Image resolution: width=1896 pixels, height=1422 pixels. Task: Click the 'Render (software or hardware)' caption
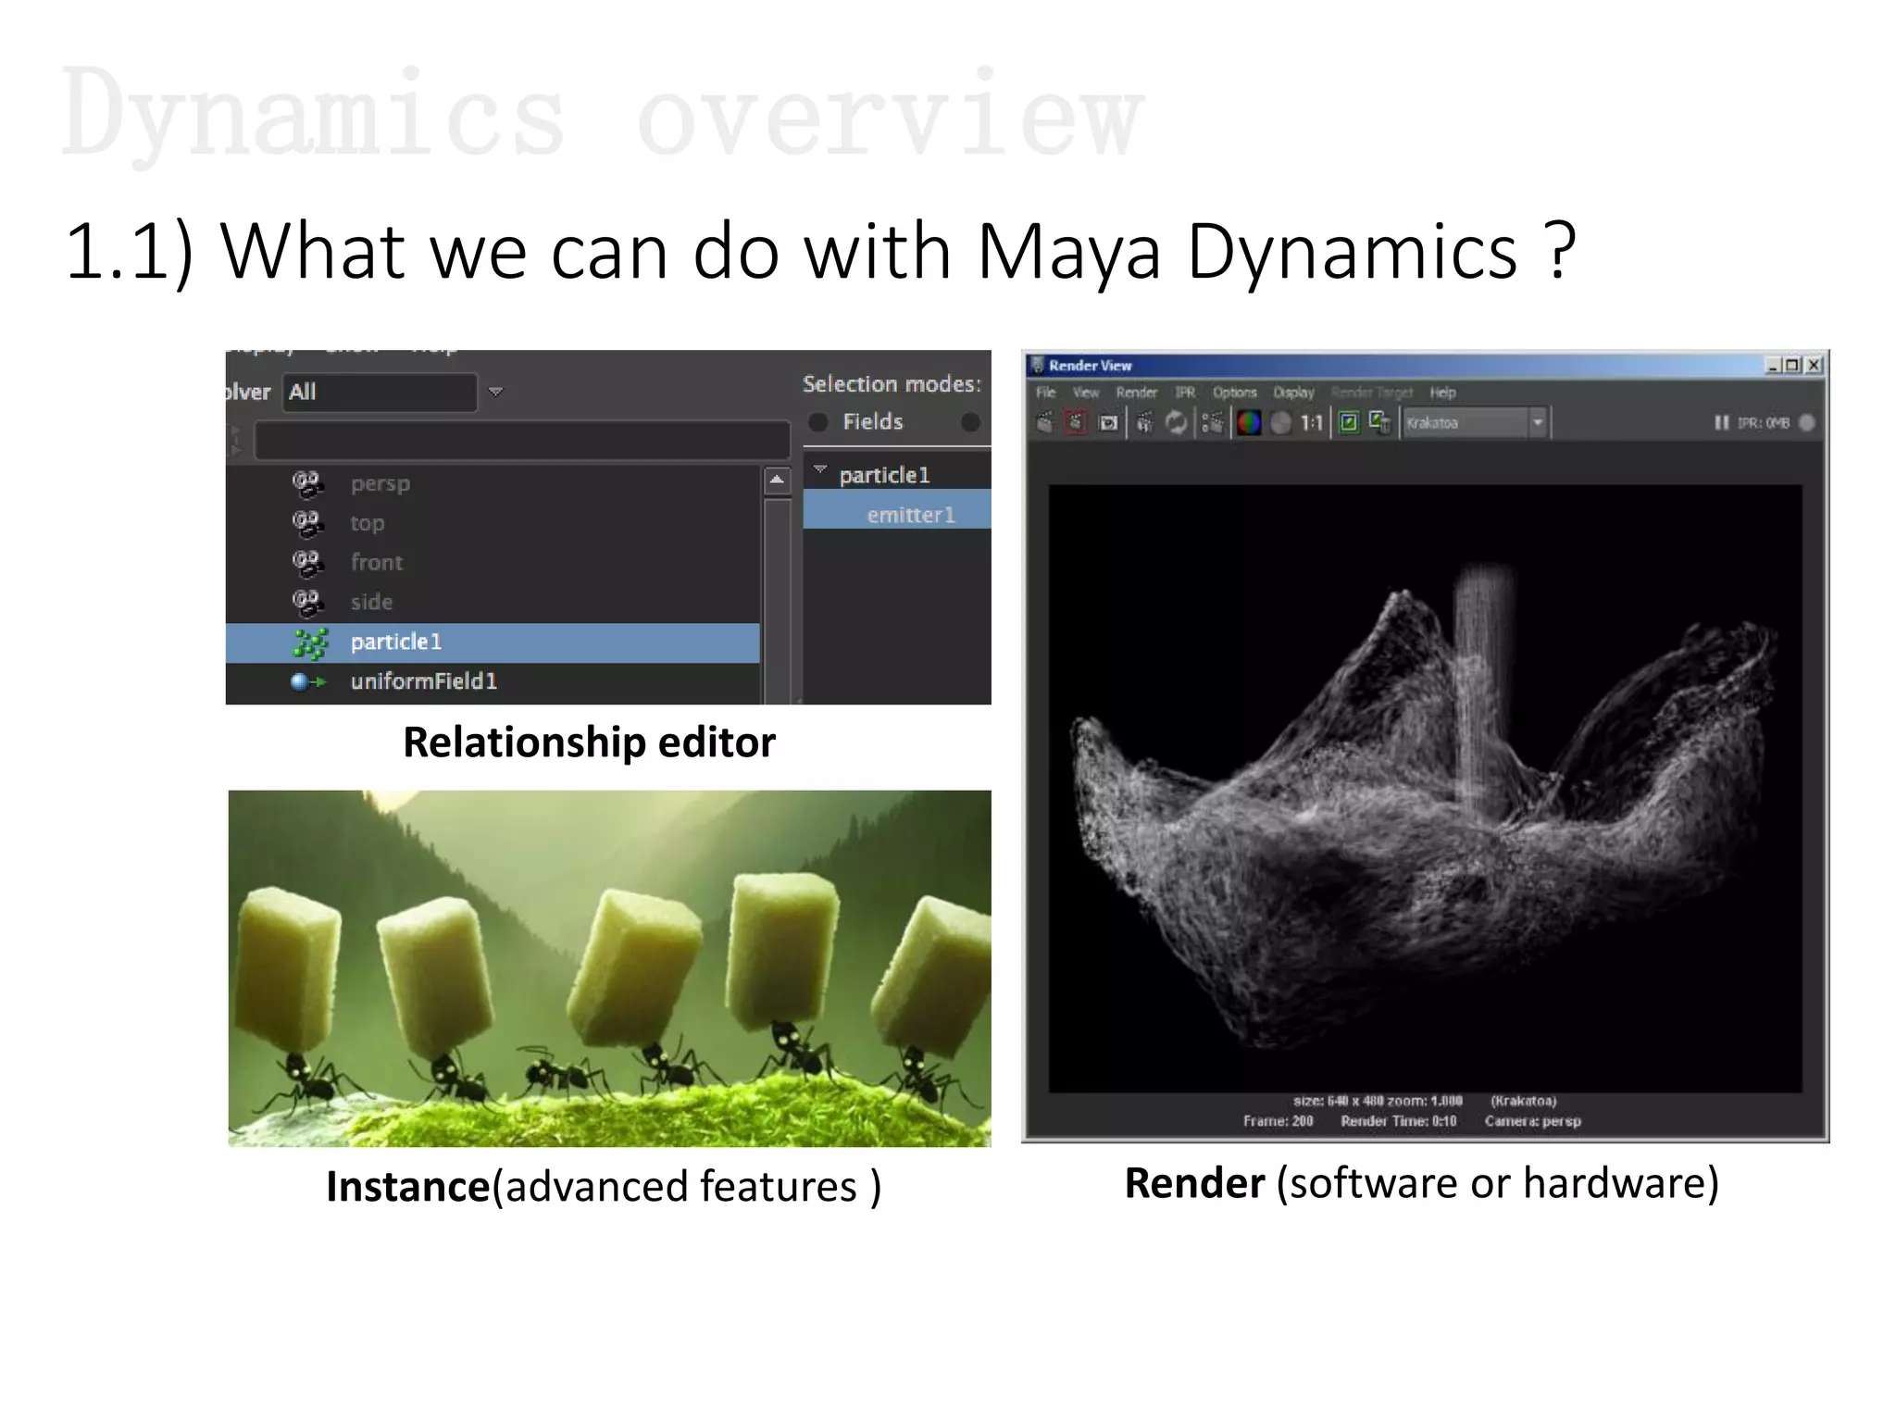tap(1422, 1183)
